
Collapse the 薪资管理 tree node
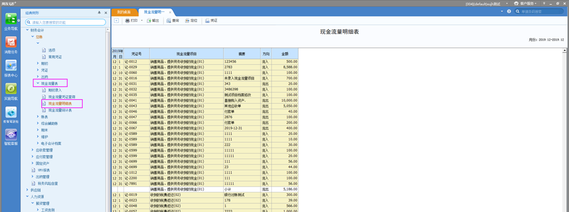pyautogui.click(x=32, y=203)
